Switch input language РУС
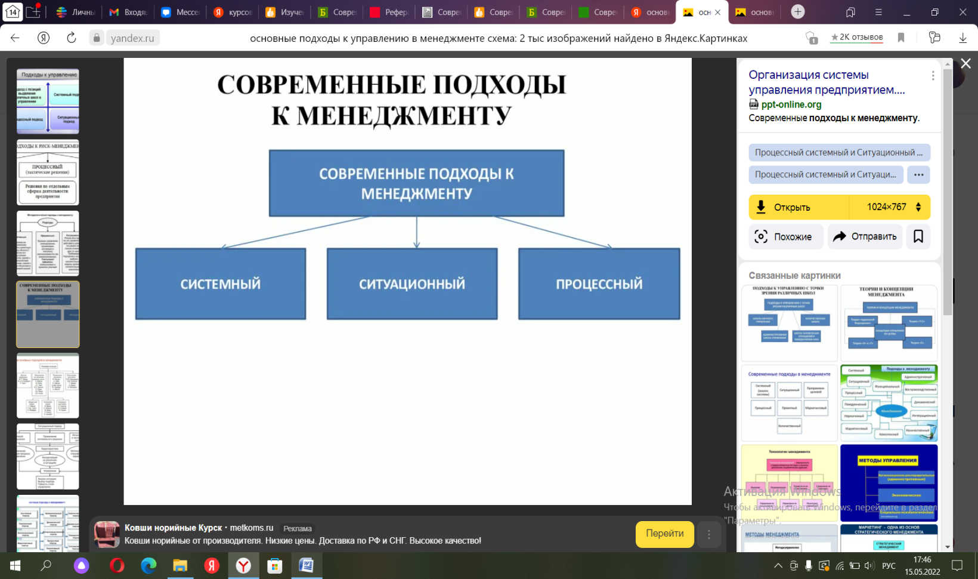The image size is (978, 579). pyautogui.click(x=889, y=566)
